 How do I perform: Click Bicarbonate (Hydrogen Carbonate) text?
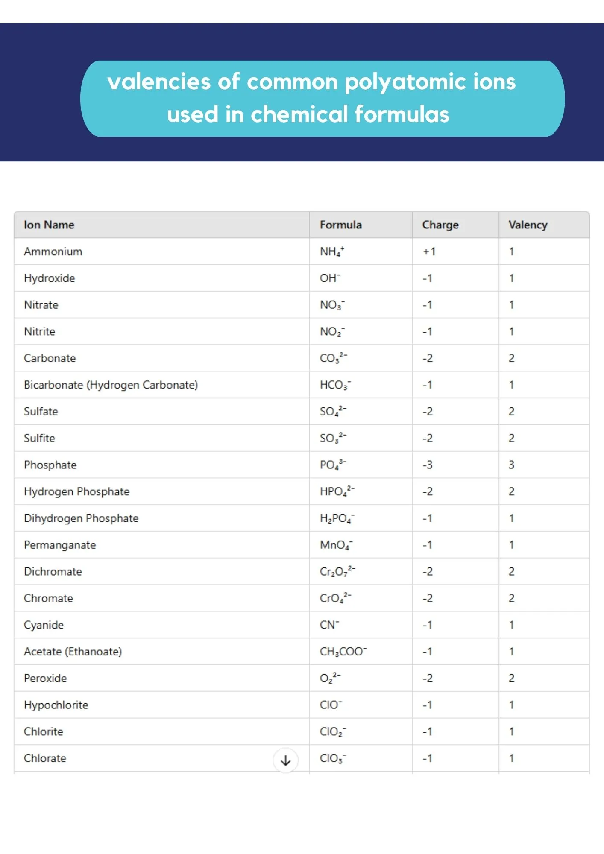click(111, 385)
